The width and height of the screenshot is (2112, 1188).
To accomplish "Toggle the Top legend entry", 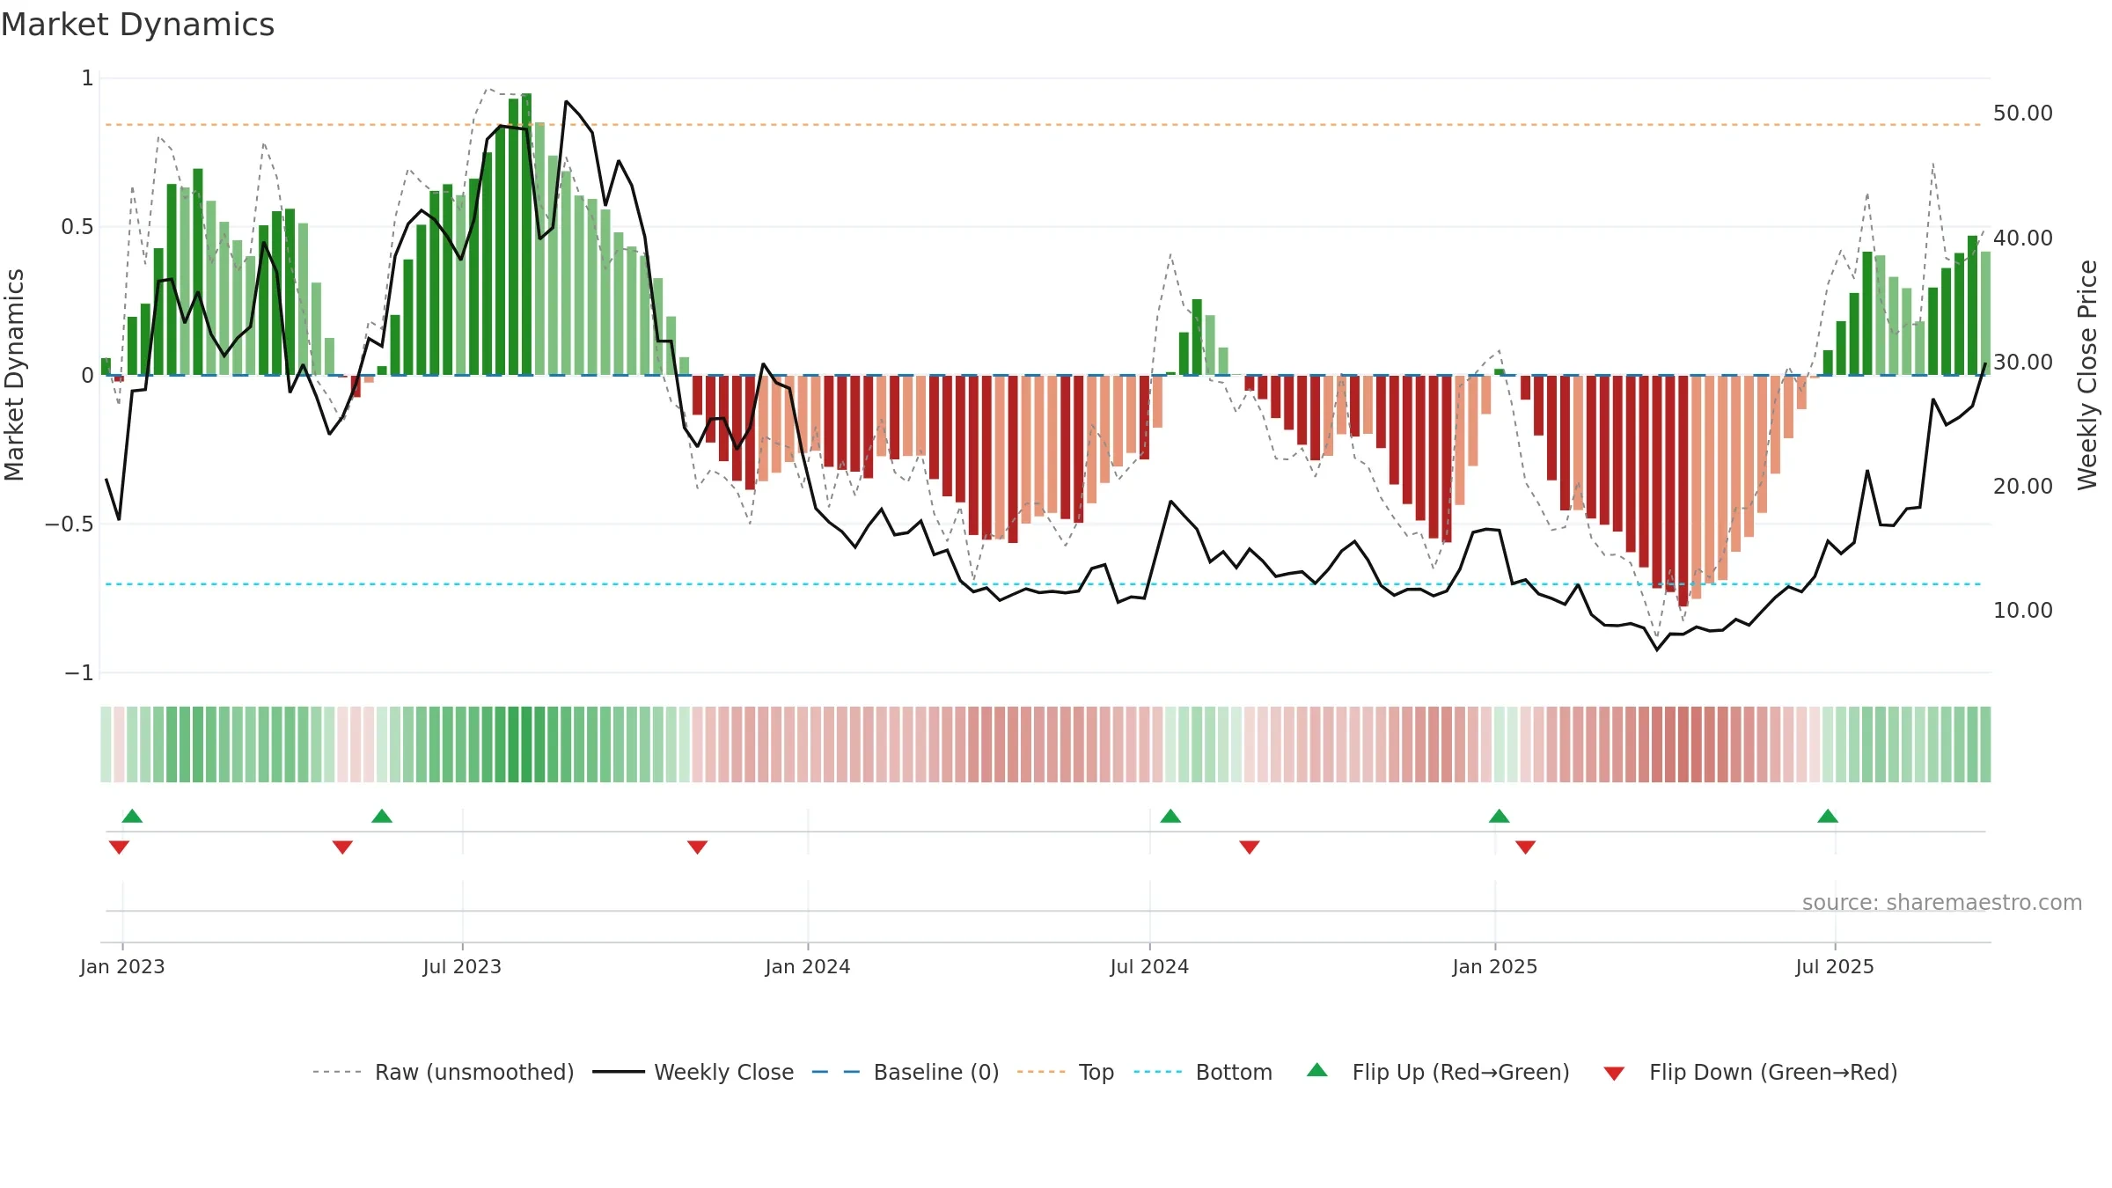I will (1066, 1072).
